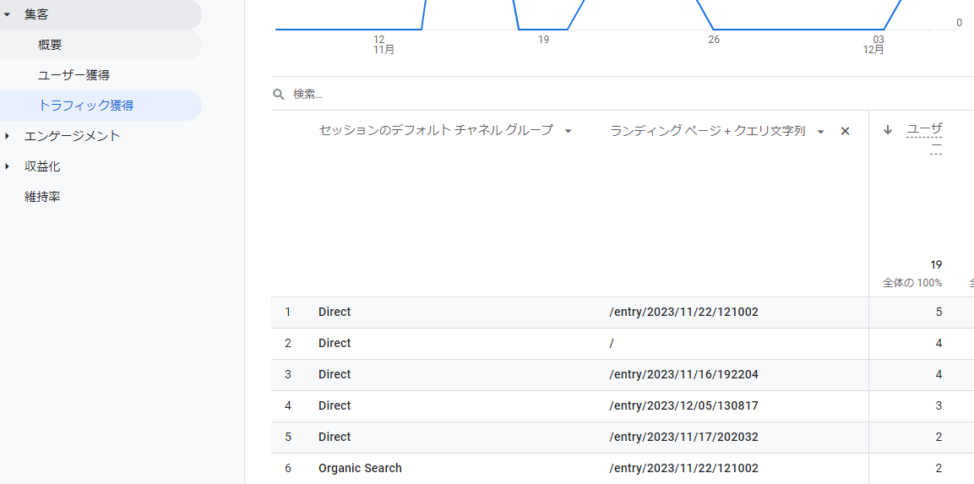974x484 pixels.
Task: Click Direct in row 5
Action: pos(335,437)
